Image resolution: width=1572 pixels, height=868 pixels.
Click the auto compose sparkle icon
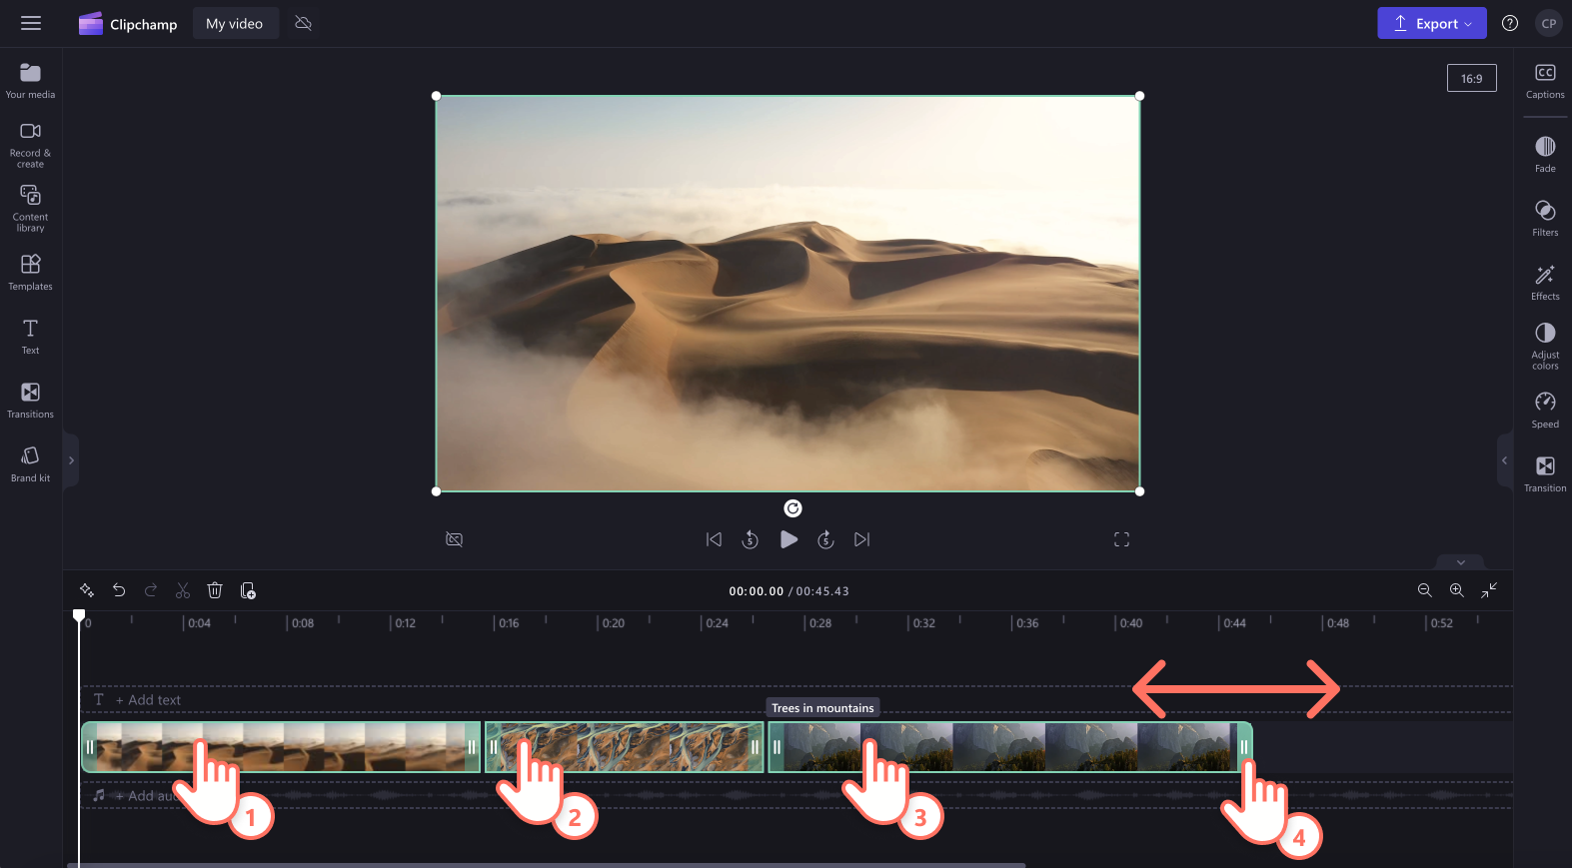coord(87,590)
